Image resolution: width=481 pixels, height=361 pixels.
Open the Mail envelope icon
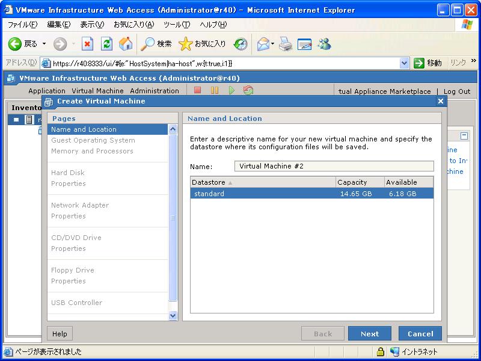(263, 44)
